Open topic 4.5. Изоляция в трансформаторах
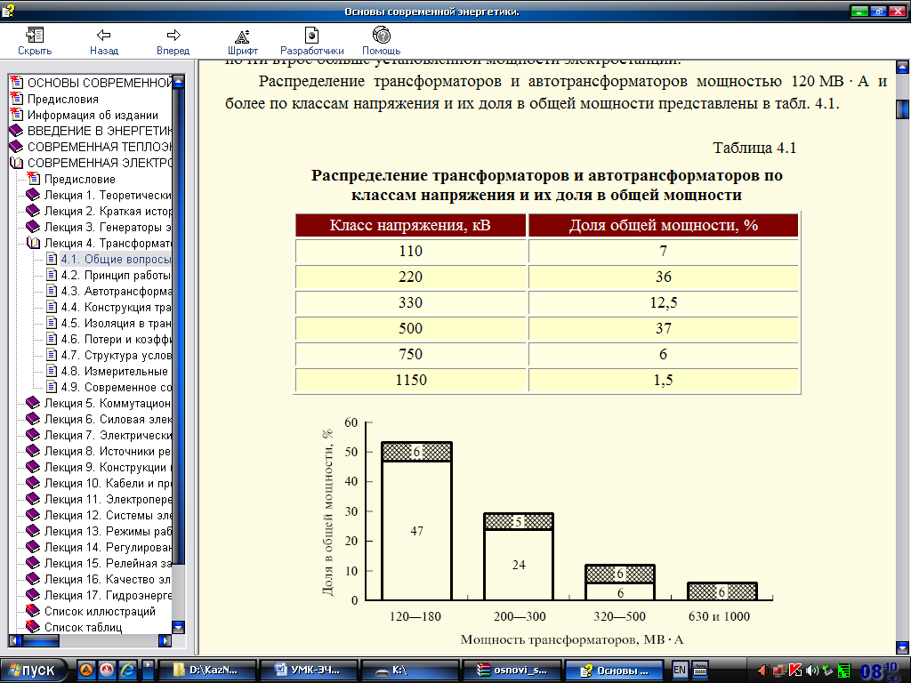911x683 pixels. [117, 323]
